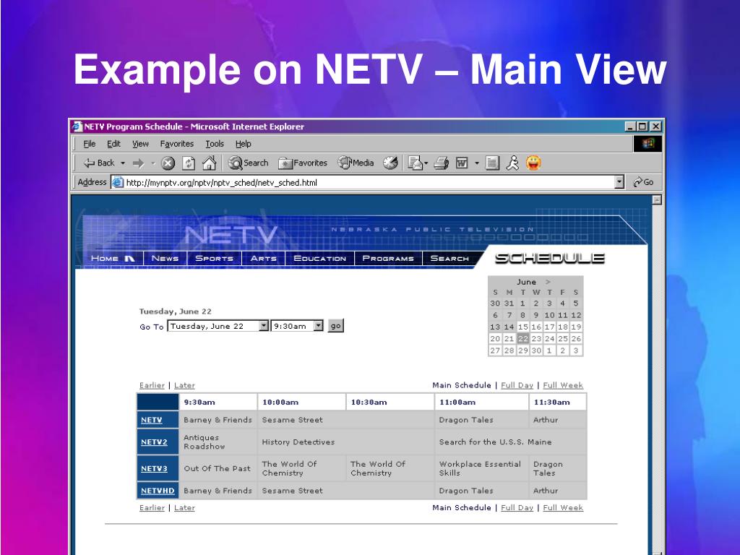Select the News navigation tab
The height and width of the screenshot is (555, 740).
click(x=165, y=259)
